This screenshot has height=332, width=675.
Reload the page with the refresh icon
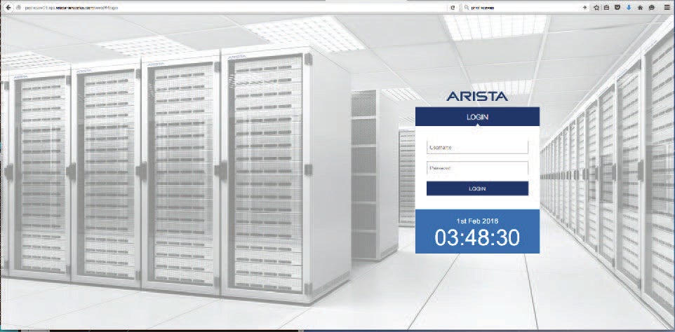453,8
